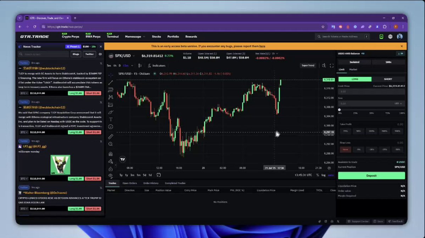
Task: Filter news by Twitter
Action: [89, 54]
